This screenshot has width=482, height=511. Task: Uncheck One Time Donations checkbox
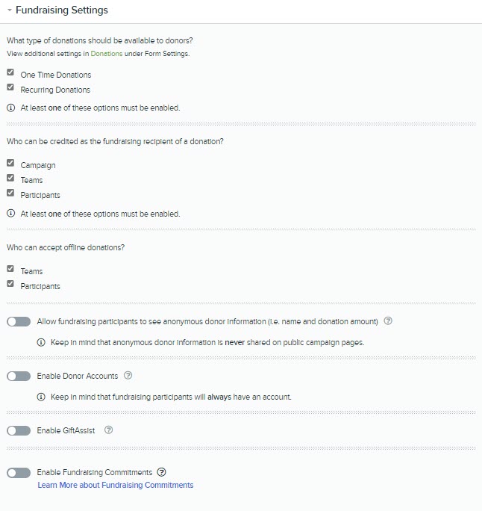point(10,72)
